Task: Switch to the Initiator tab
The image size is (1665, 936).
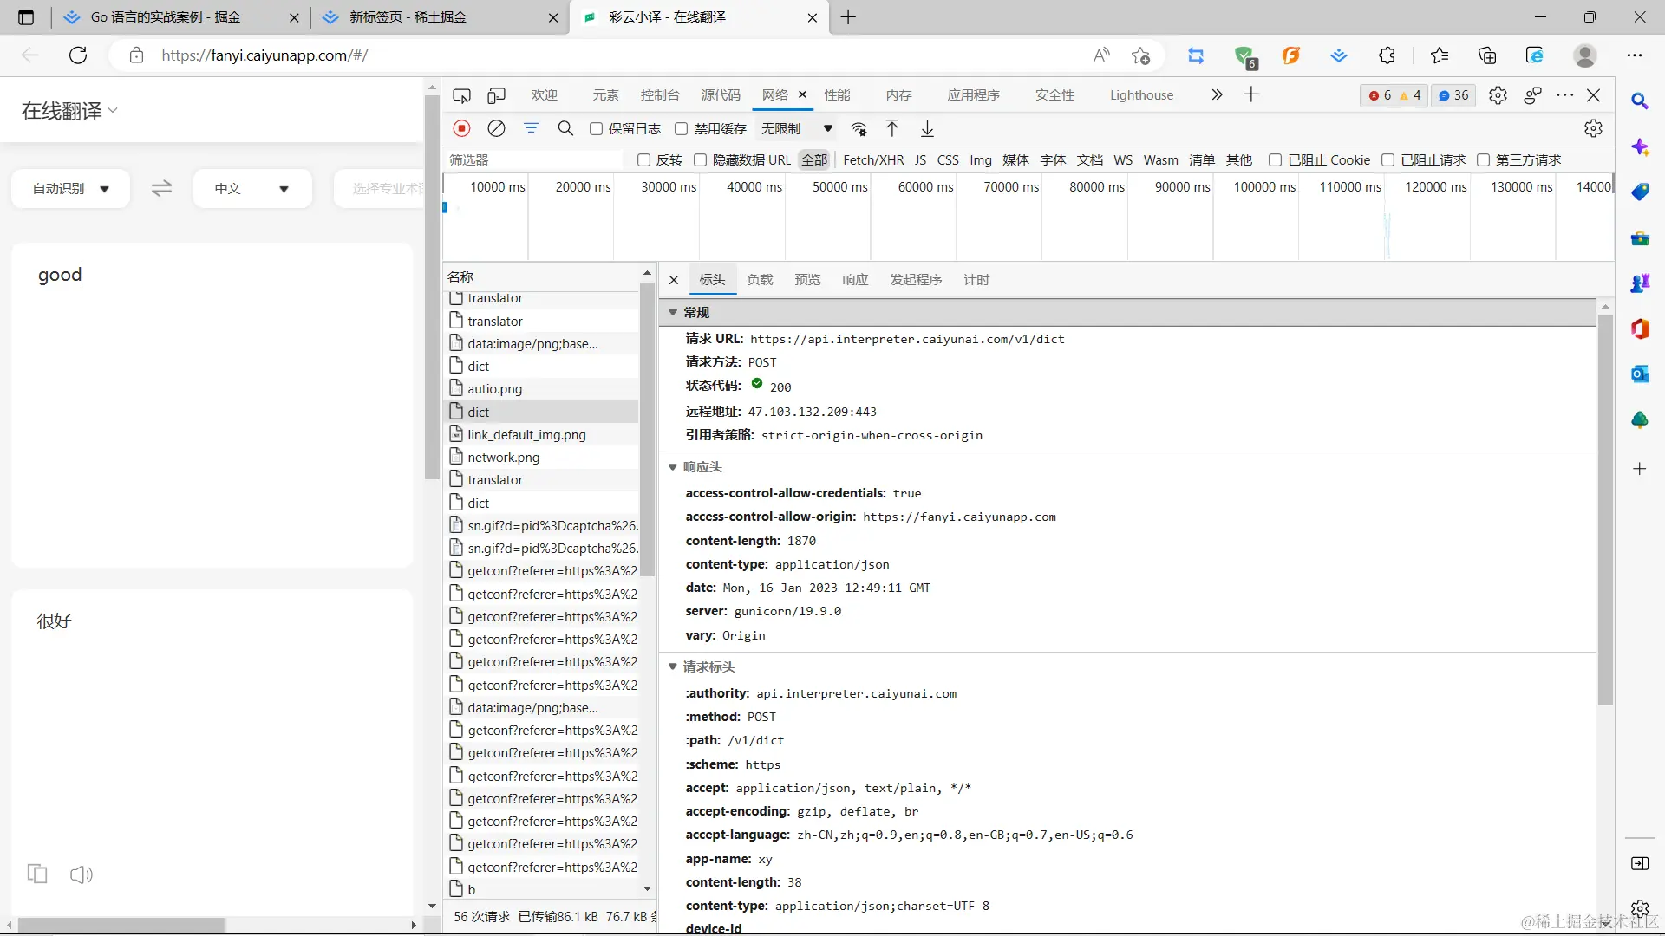Action: pos(916,280)
